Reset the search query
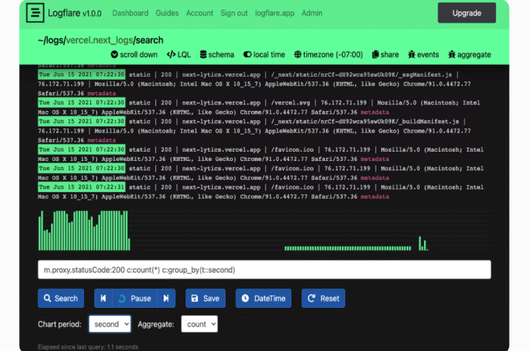 tap(323, 298)
